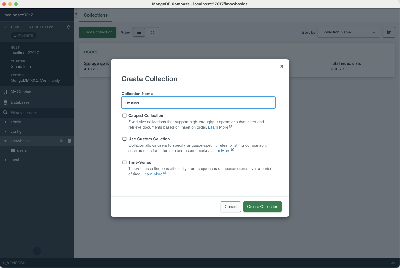400x268 pixels.
Task: Open the Sort by Collection Name dropdown
Action: [349, 32]
